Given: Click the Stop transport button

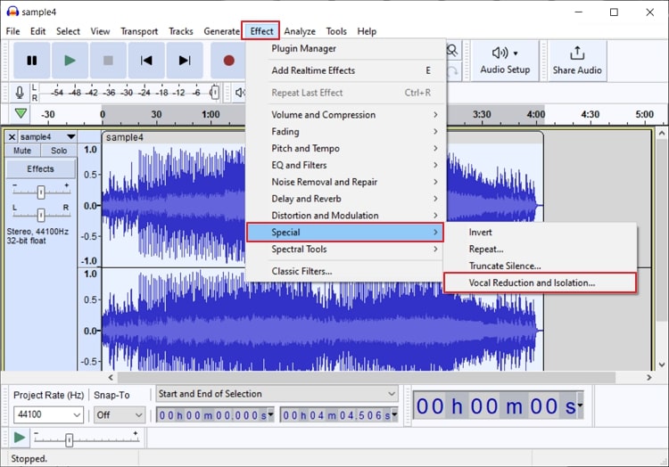Looking at the screenshot, I should [108, 61].
